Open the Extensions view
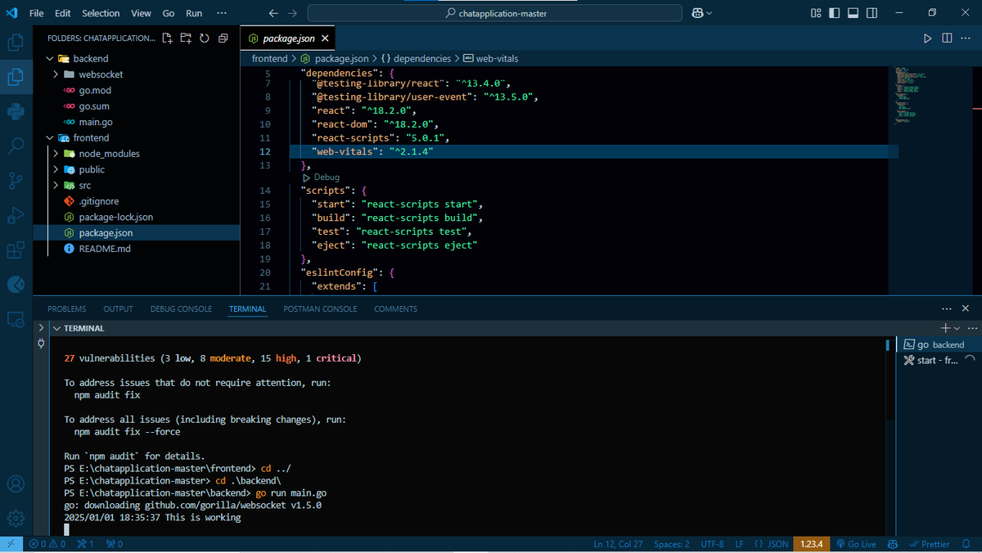The image size is (982, 553). coord(16,250)
